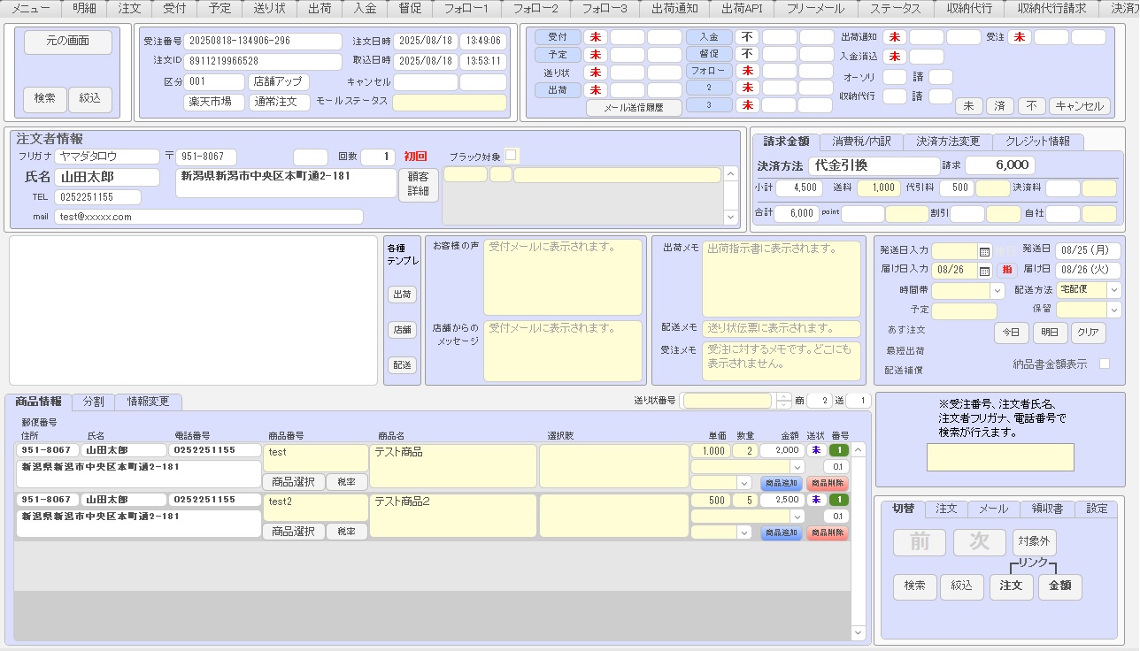Click the green 番号 badge in first product row
Viewport: 1140px width, 651px height.
click(838, 450)
